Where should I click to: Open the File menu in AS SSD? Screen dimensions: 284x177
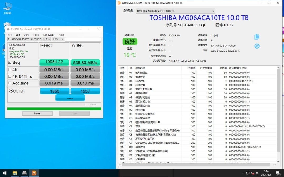click(10, 35)
